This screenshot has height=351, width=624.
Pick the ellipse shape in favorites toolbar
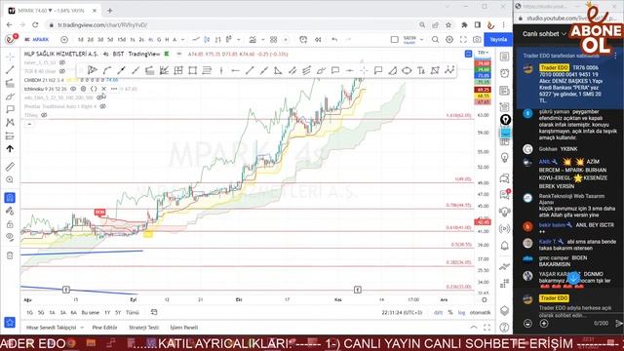point(407,70)
